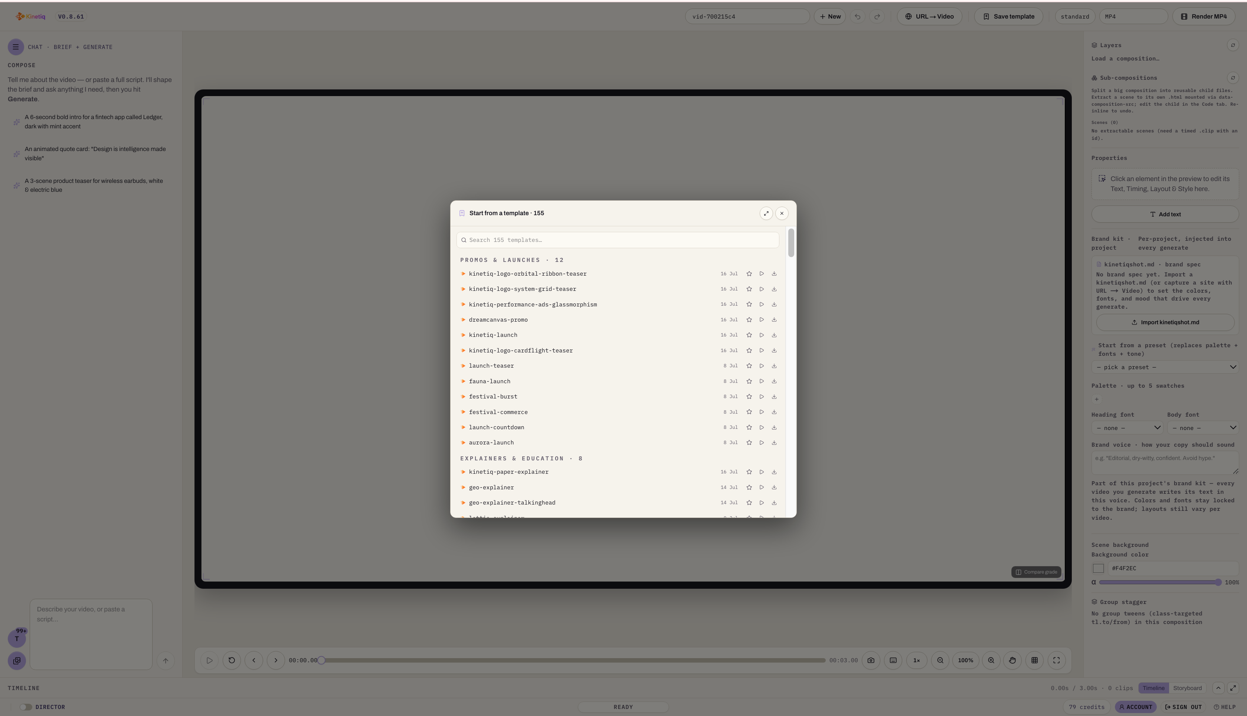Favorite the festival-burst template
The width and height of the screenshot is (1247, 716).
(749, 396)
